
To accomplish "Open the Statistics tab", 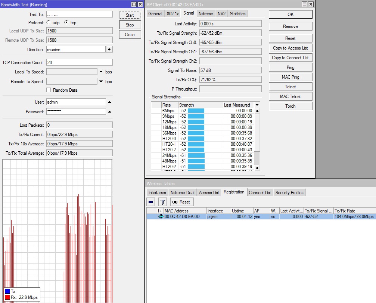I will click(237, 14).
